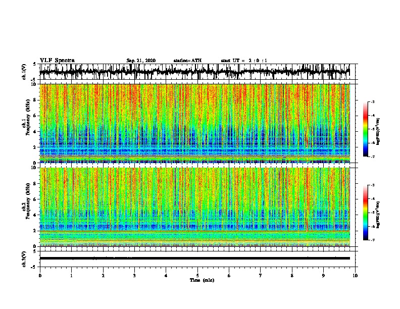Click the "-3" tick on ch.1 colorbar
The height and width of the screenshot is (309, 400).
(373, 101)
